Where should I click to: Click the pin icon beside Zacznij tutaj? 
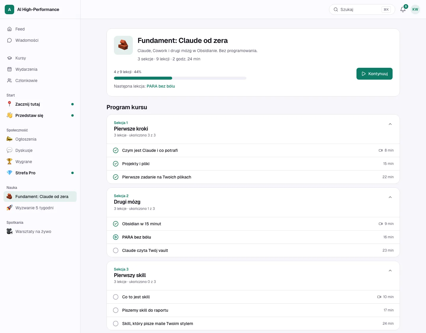click(9, 104)
